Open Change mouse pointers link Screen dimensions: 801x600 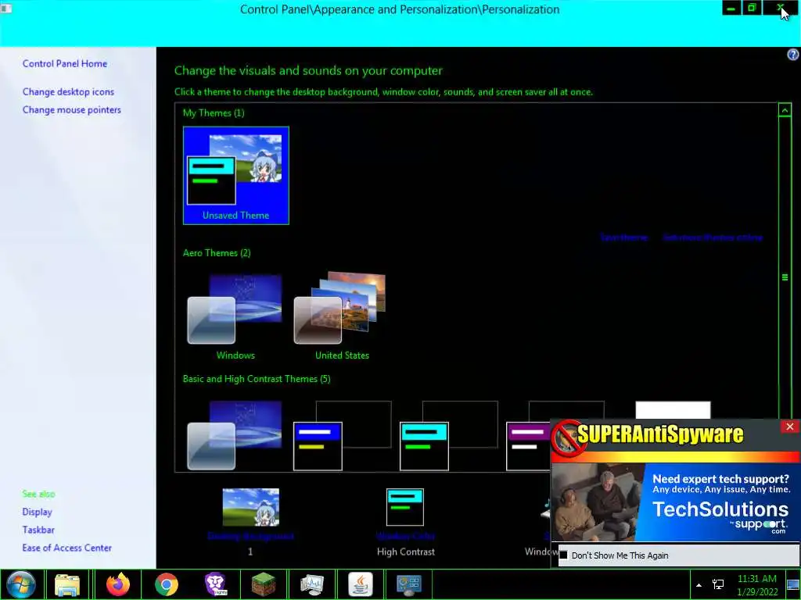pos(71,109)
